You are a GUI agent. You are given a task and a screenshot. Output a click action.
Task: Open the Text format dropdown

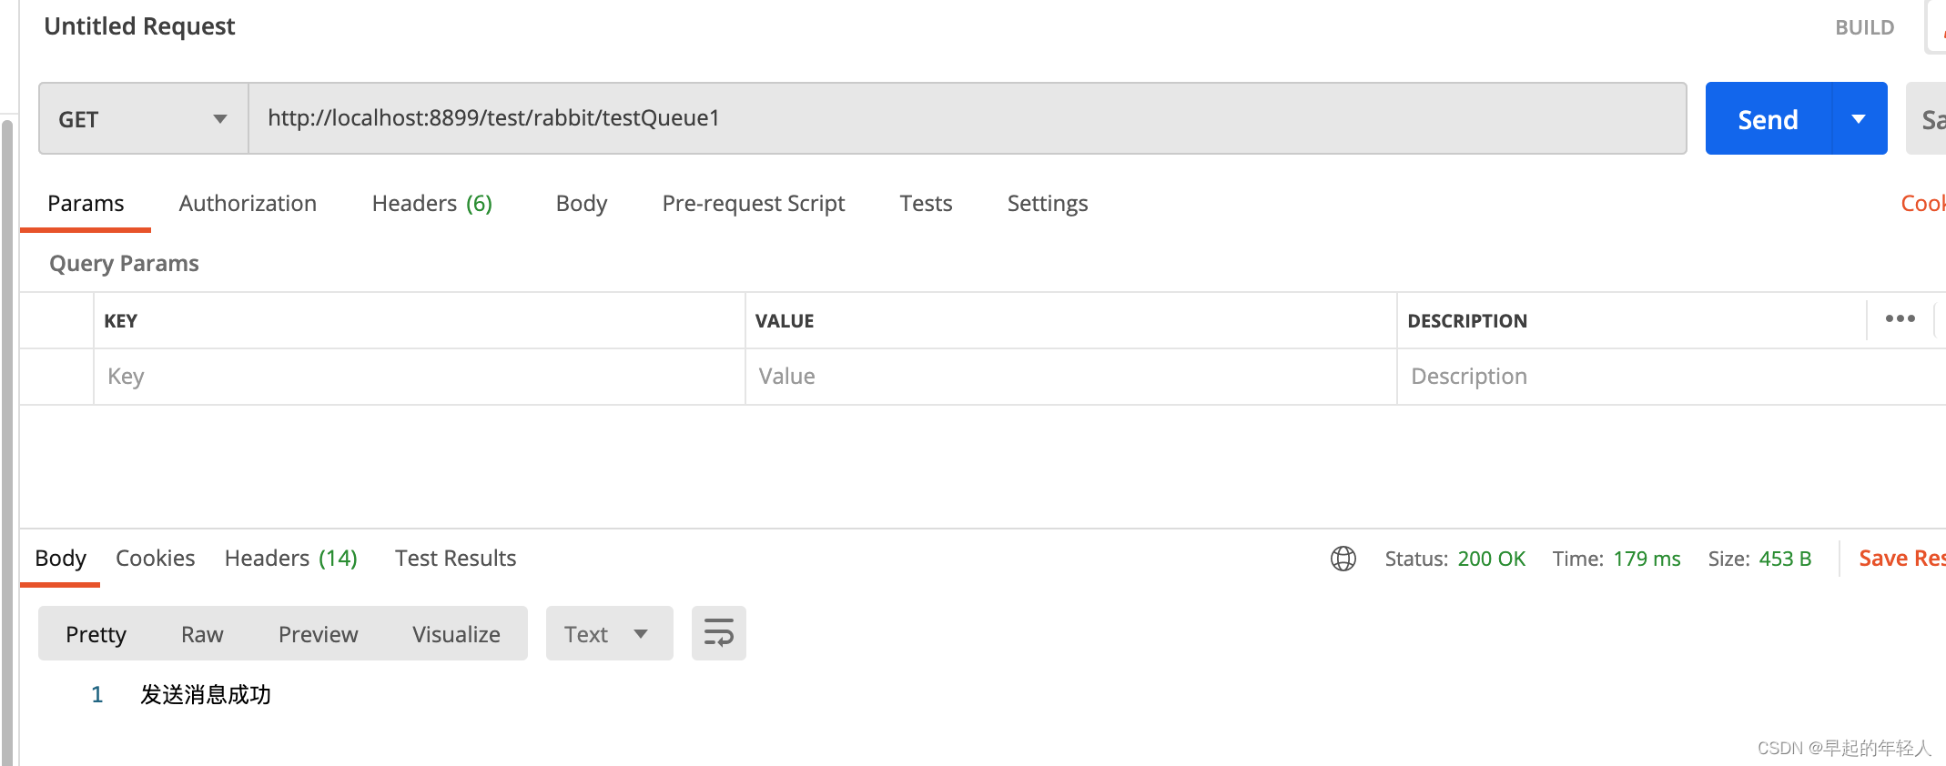point(609,633)
